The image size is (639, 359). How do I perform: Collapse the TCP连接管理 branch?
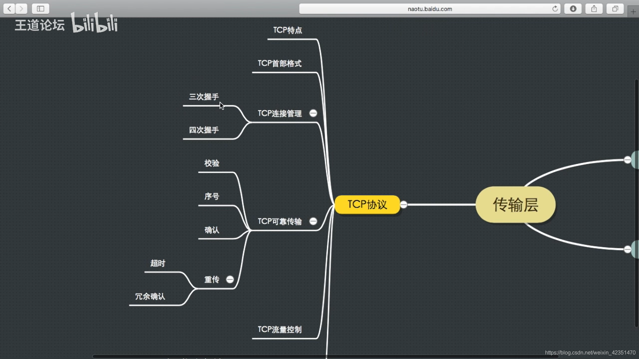313,113
